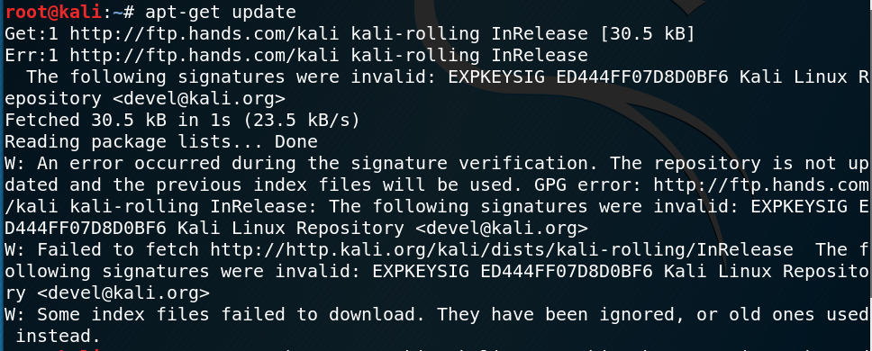The width and height of the screenshot is (872, 351).
Task: Open the http.kali.org InRelease URL
Action: click(x=502, y=250)
